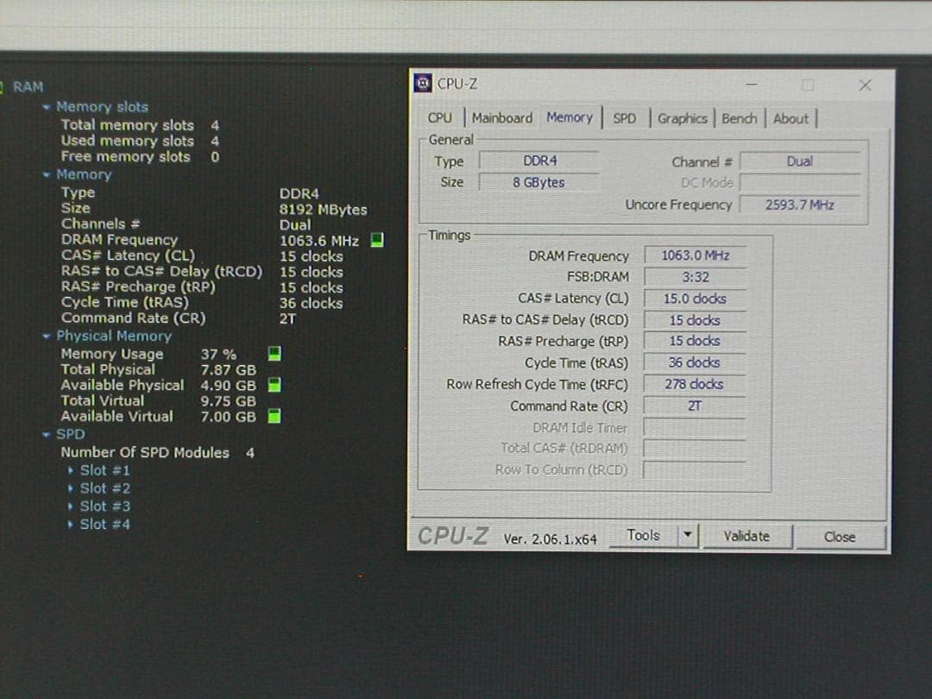
Task: Expand Slot #3 in SPD list
Action: [71, 507]
